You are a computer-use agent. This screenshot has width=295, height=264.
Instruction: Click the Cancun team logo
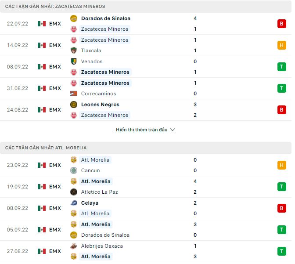[74, 170]
